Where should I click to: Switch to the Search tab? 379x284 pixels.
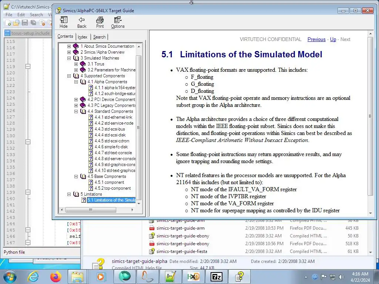tap(99, 37)
